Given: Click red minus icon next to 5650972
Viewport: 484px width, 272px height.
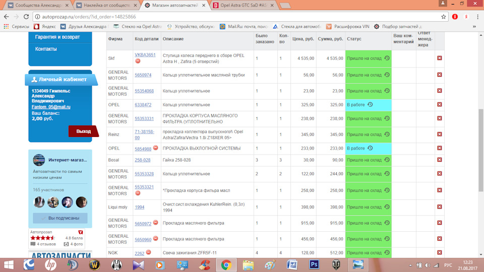Looking at the screenshot, I should (x=156, y=222).
